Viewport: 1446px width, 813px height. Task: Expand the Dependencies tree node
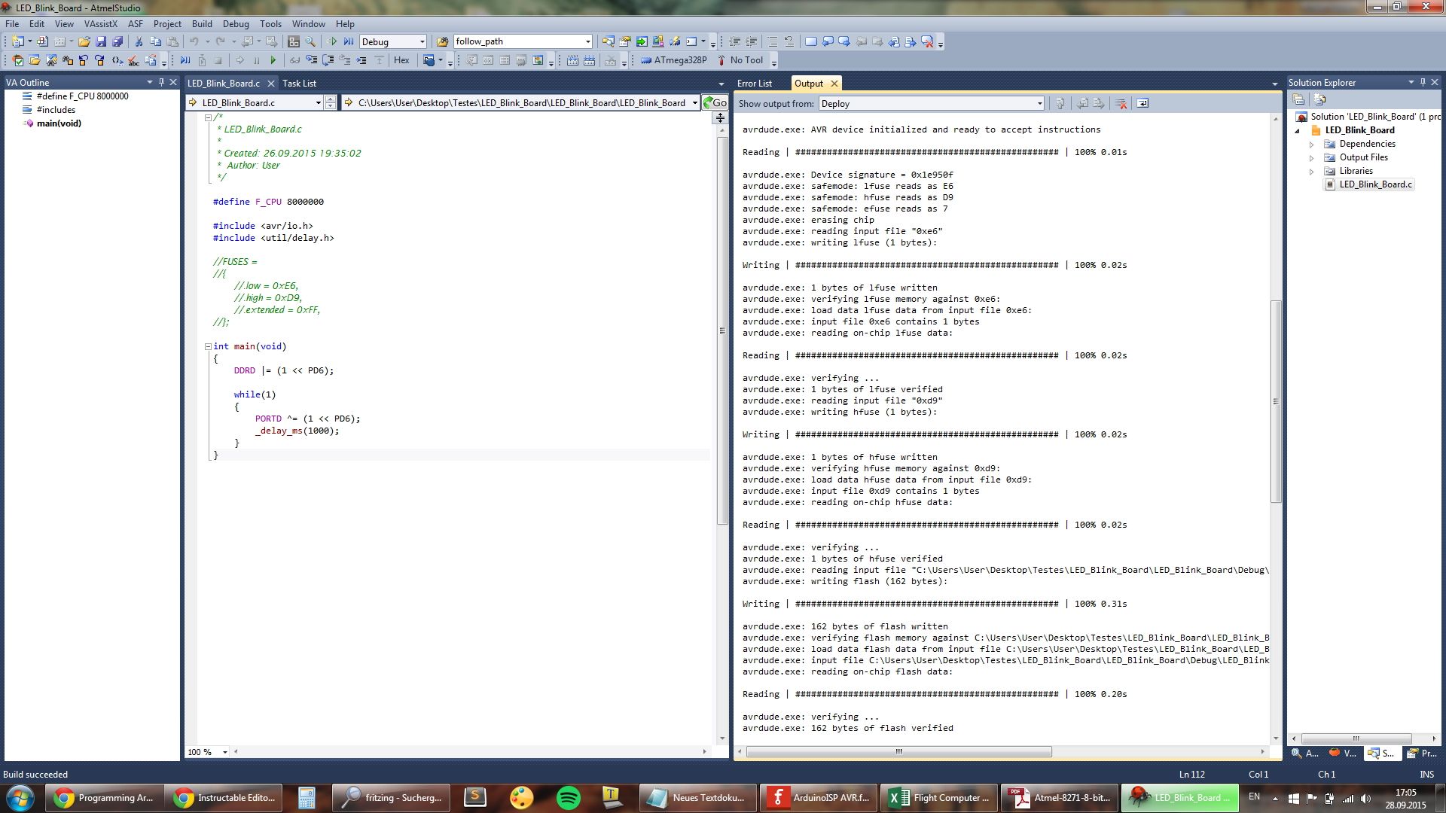click(1311, 144)
